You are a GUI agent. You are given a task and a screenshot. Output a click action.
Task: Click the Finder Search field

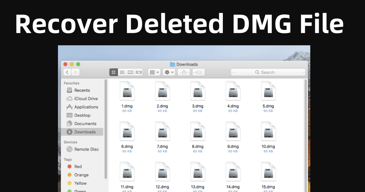coord(268,72)
